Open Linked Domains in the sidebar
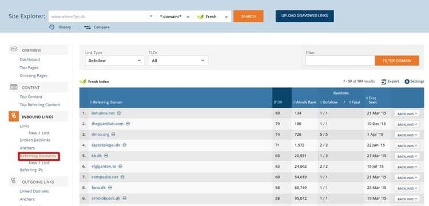 click(x=34, y=191)
